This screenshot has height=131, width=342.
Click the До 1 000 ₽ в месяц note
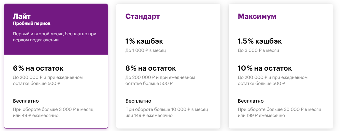[x=146, y=50]
